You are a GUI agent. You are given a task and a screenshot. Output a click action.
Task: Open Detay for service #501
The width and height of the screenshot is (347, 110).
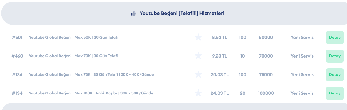[x=335, y=37]
